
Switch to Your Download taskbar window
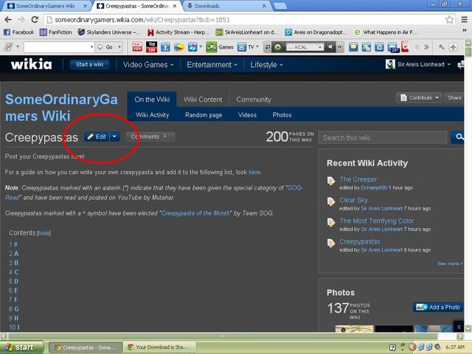point(161,347)
